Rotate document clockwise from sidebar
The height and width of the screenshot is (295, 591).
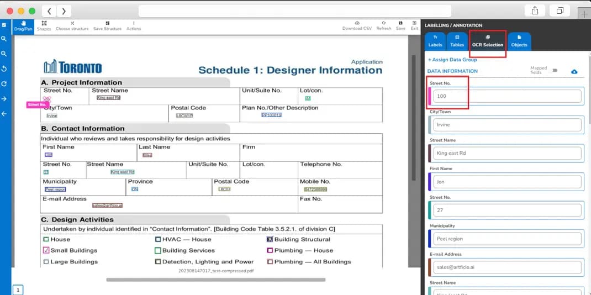tap(4, 84)
